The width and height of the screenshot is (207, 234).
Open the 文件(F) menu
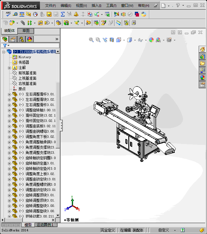click(x=50, y=6)
